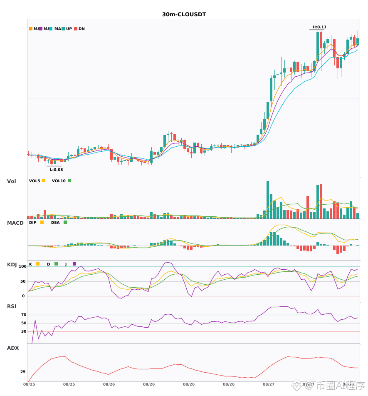Click the 50 level on KDJ axis
This screenshot has width=368, height=396.
(x=23, y=281)
